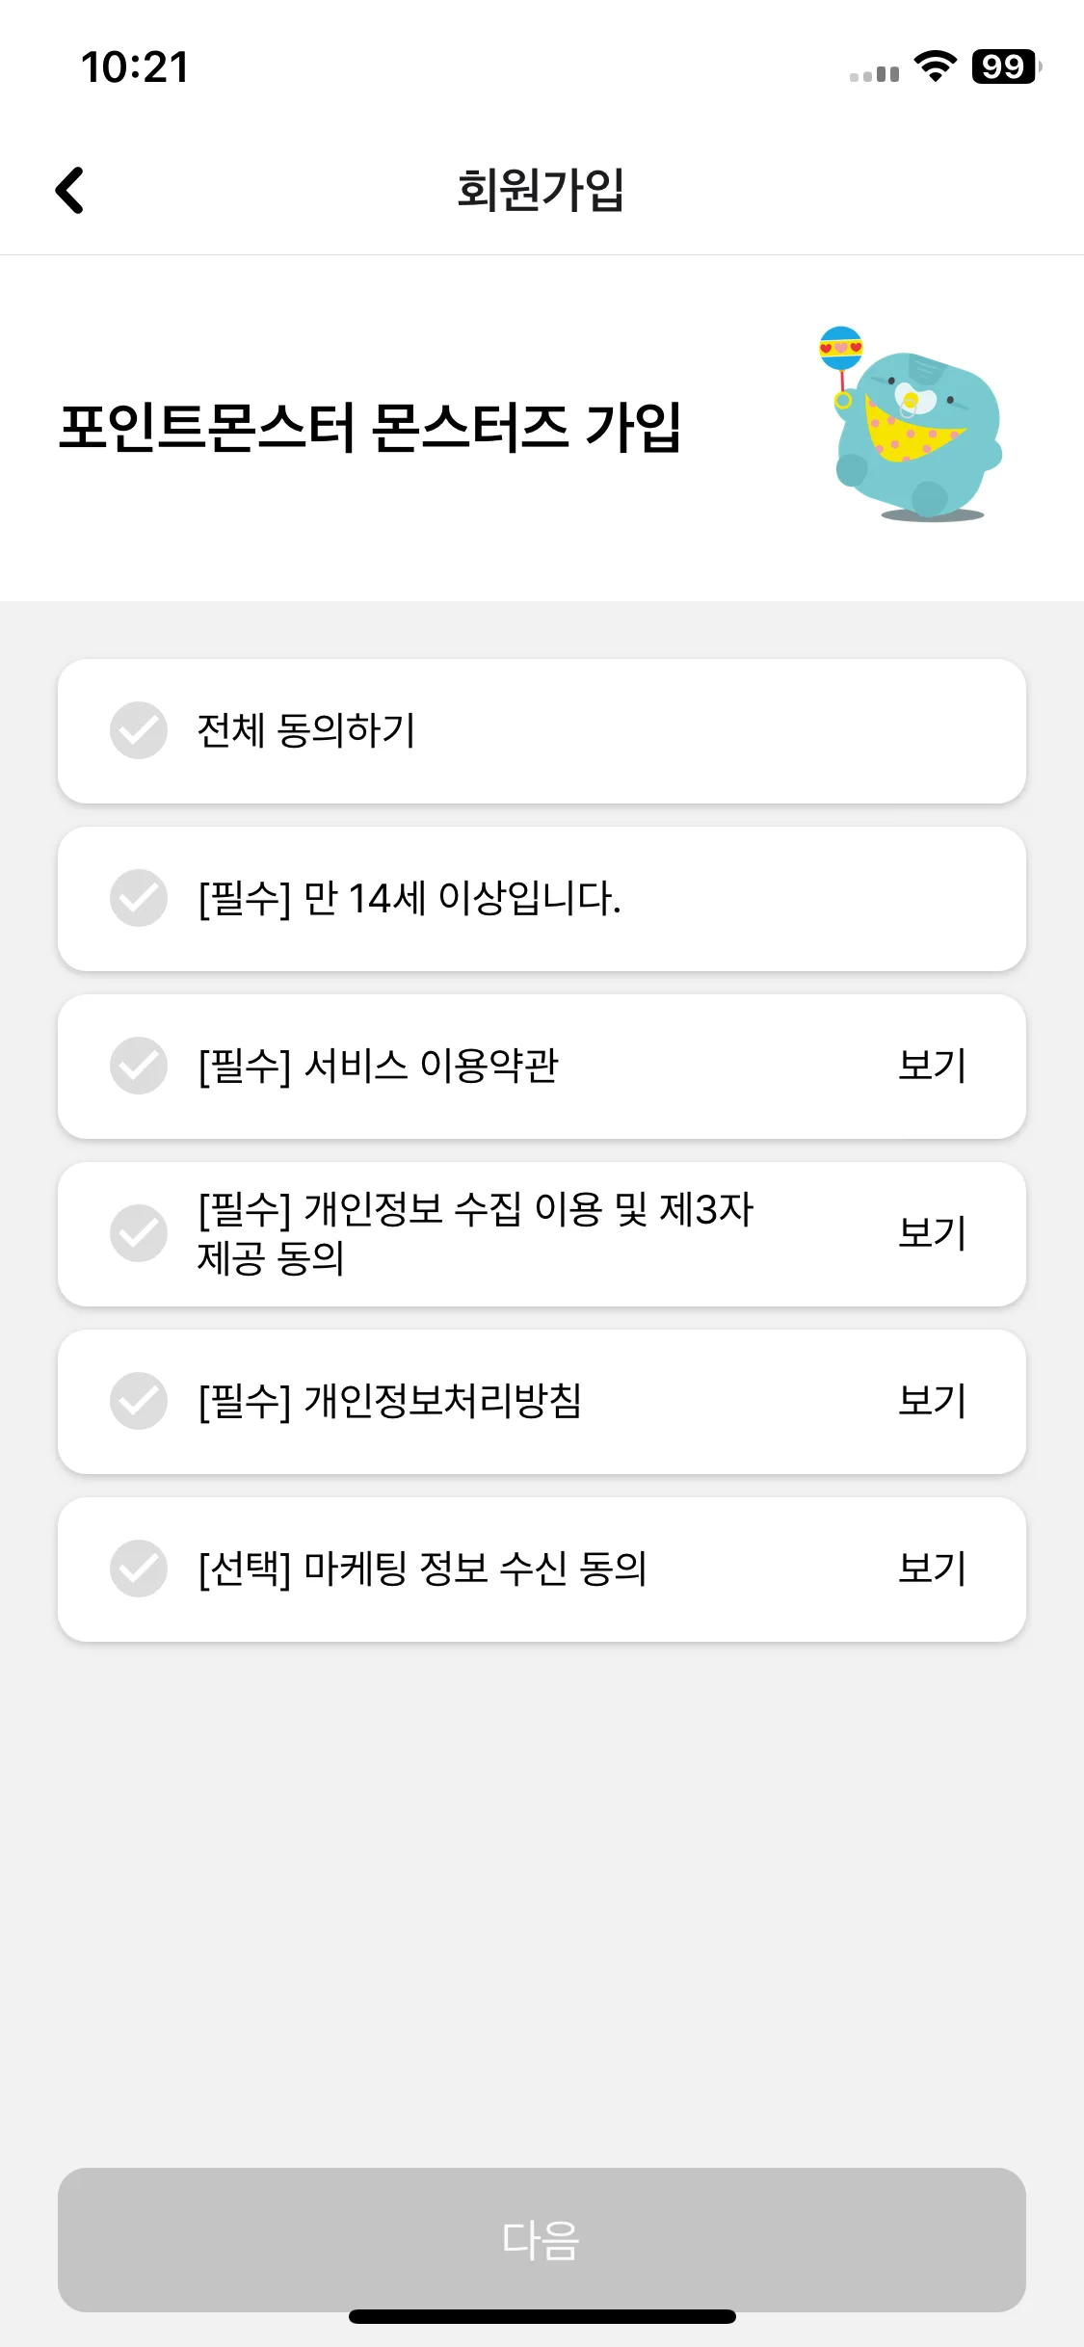This screenshot has width=1084, height=2347.
Task: Open 보기 for 서비스 이용약관
Action: [932, 1066]
